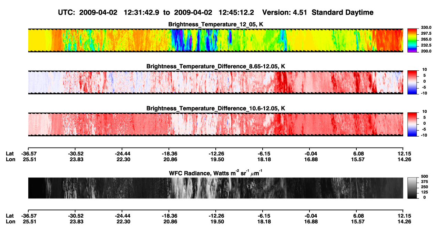
Task: Click the "Brightness_Temperature_Difference_10.6-12.05, K" title
Action: coord(216,108)
